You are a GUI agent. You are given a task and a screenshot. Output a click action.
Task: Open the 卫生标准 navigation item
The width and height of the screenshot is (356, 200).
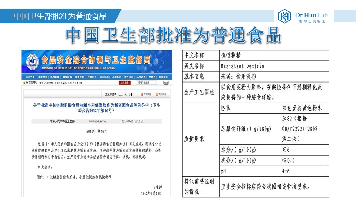(104, 77)
